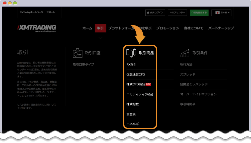Click the 取引商品 column heading

[146, 53]
